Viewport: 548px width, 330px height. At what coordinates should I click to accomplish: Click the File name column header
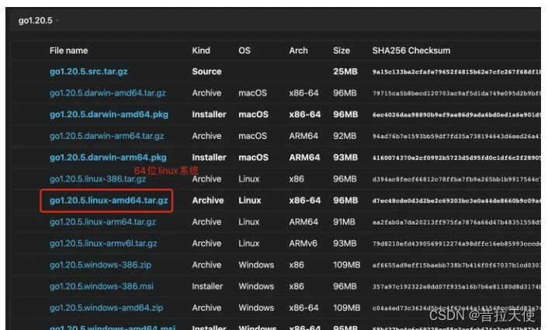click(x=68, y=50)
